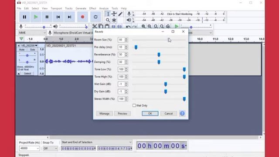Skip to end of the track
The height and width of the screenshot is (157, 279).
[69, 17]
